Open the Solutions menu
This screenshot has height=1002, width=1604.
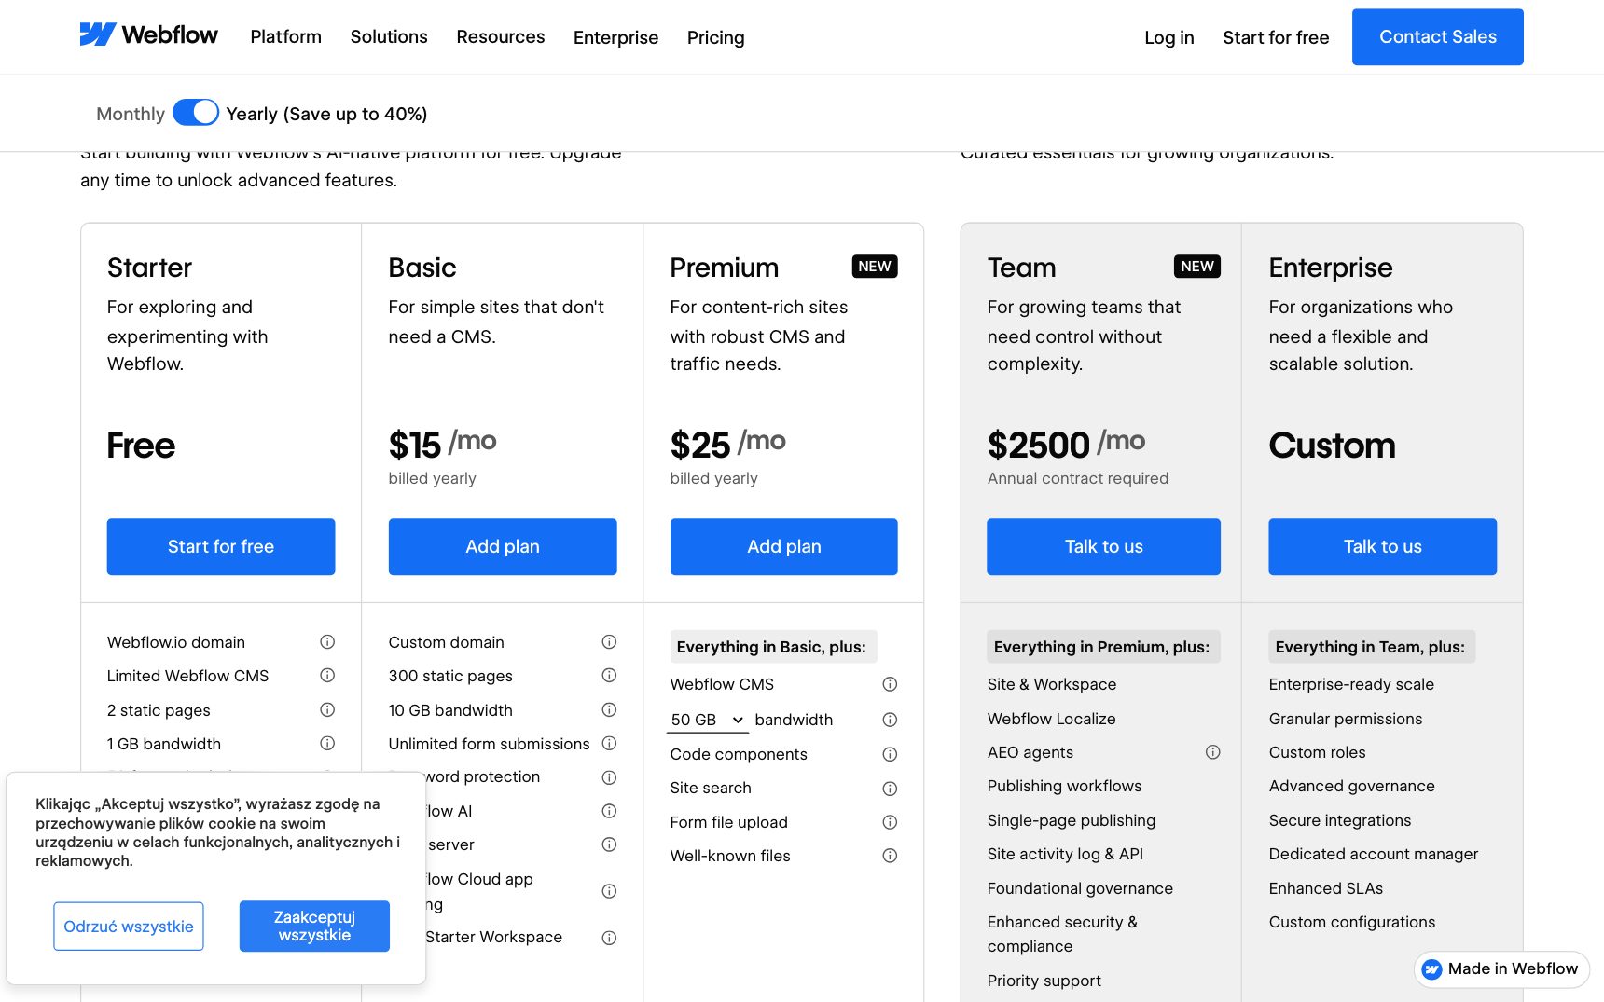tap(389, 36)
